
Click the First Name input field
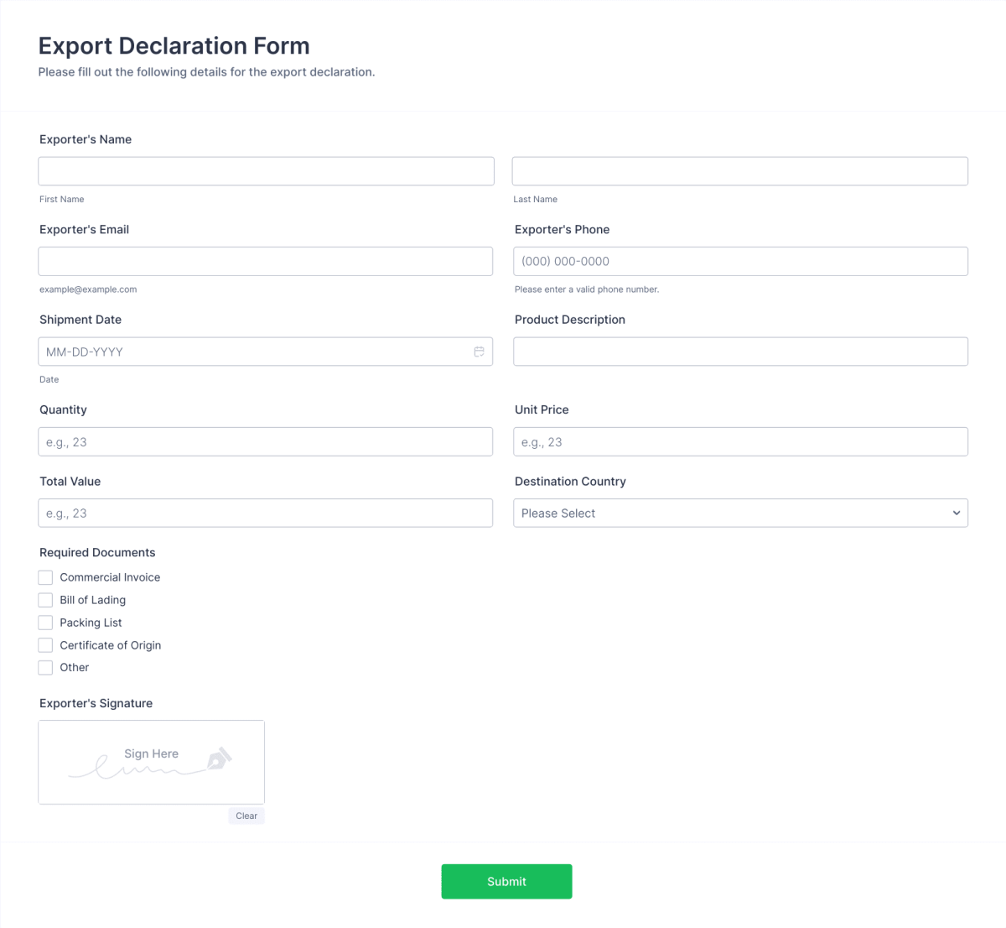click(x=266, y=170)
